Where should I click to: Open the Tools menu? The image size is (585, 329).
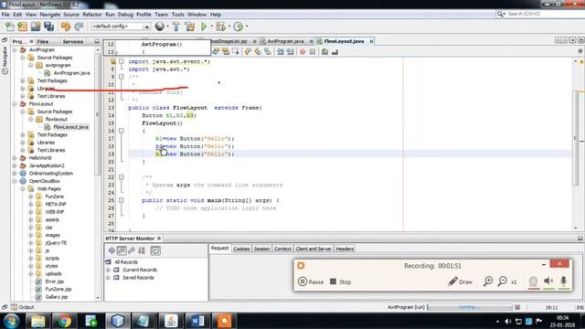pyautogui.click(x=178, y=15)
